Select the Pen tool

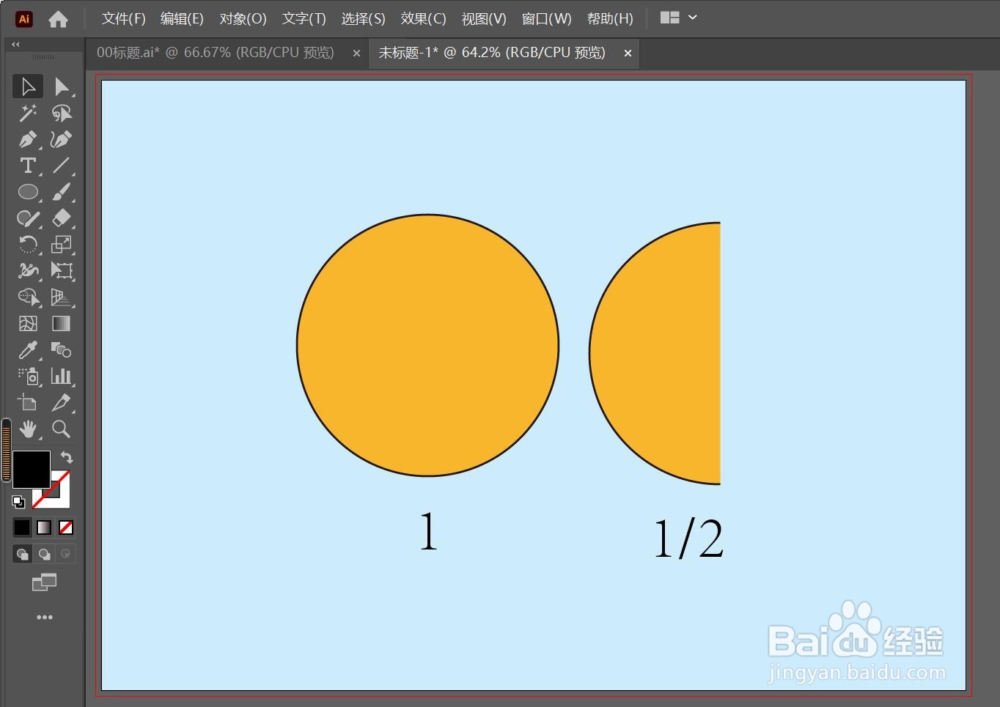28,139
